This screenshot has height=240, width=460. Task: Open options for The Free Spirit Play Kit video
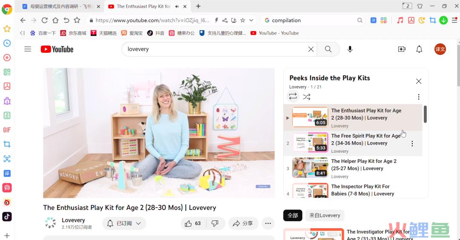412,143
